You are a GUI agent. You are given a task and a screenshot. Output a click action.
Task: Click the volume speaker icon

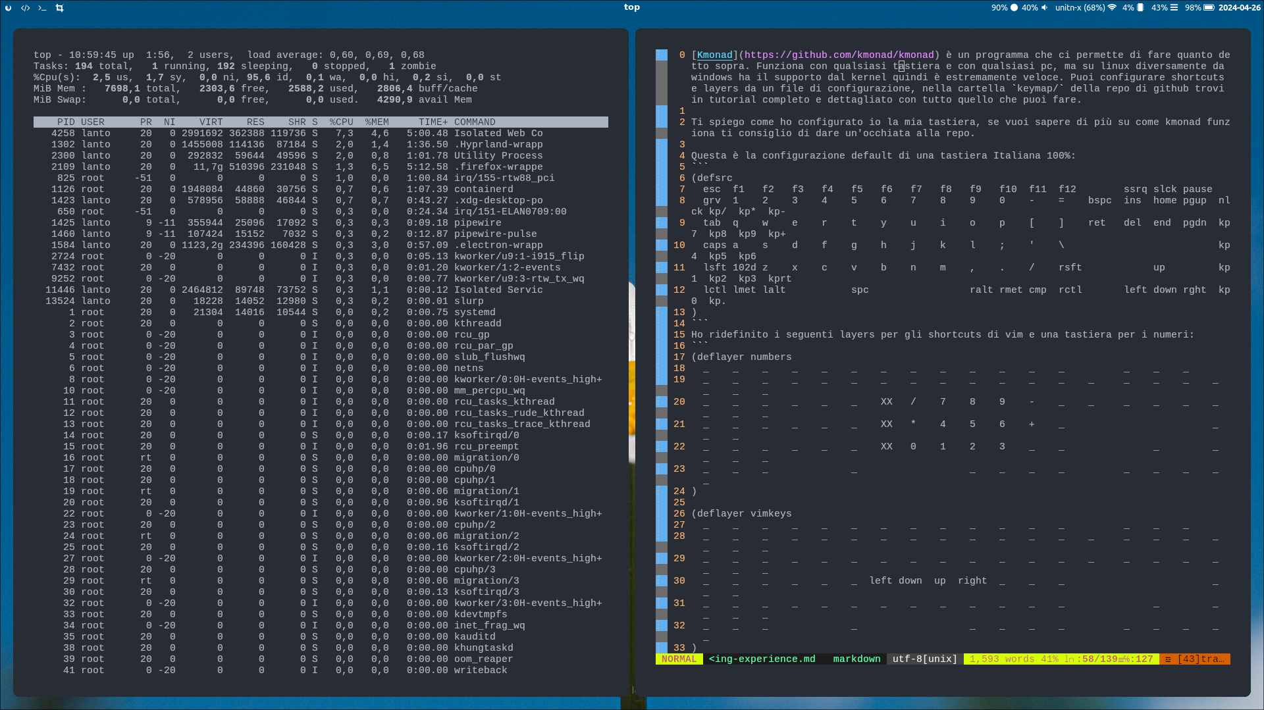pos(1044,8)
